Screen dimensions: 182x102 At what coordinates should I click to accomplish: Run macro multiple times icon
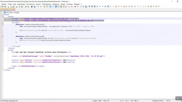pyautogui.click(x=83, y=7)
